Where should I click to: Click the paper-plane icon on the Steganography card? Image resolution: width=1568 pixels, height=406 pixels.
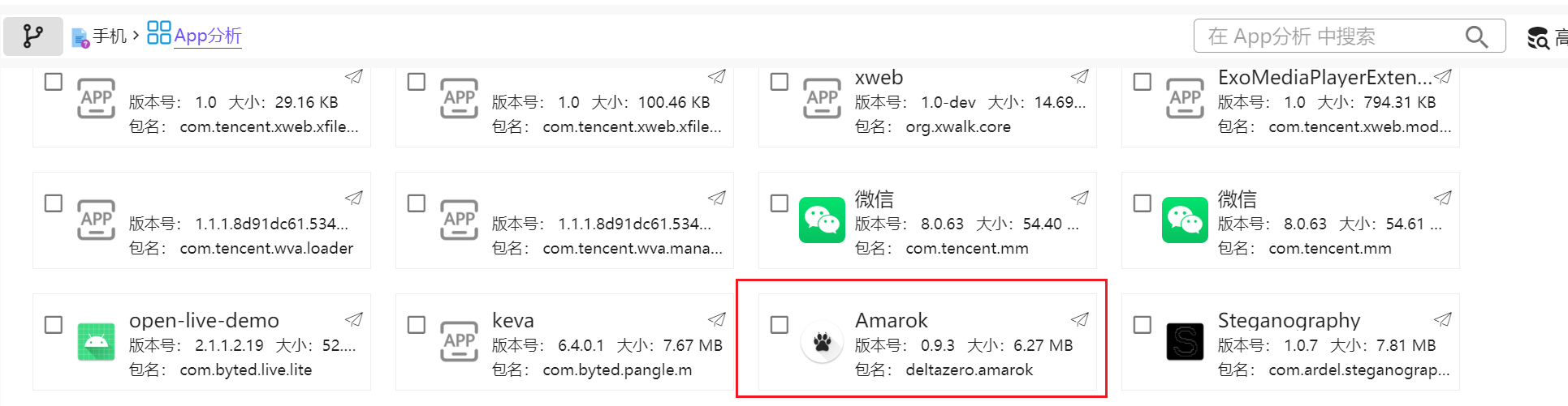tap(1442, 319)
